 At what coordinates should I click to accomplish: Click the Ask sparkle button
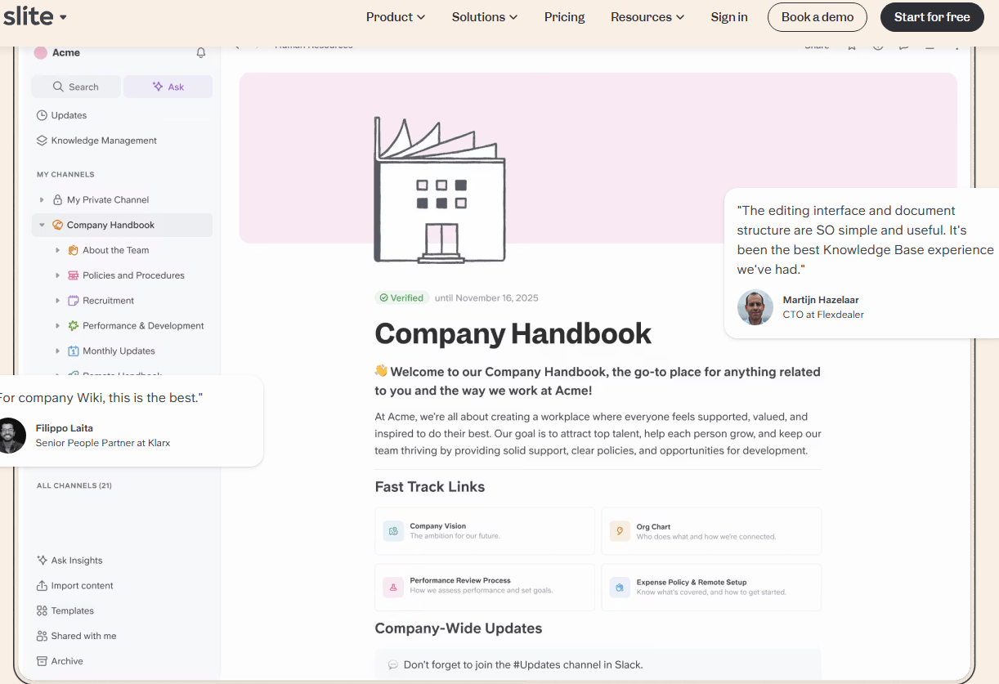168,87
